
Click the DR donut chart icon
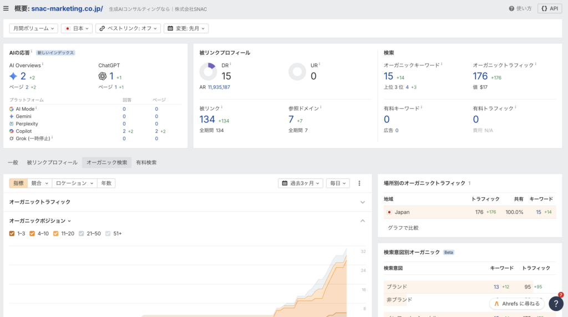pos(209,71)
